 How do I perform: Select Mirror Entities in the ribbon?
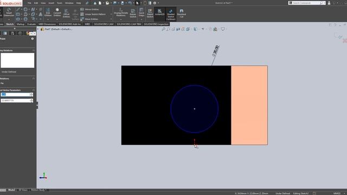89,10
